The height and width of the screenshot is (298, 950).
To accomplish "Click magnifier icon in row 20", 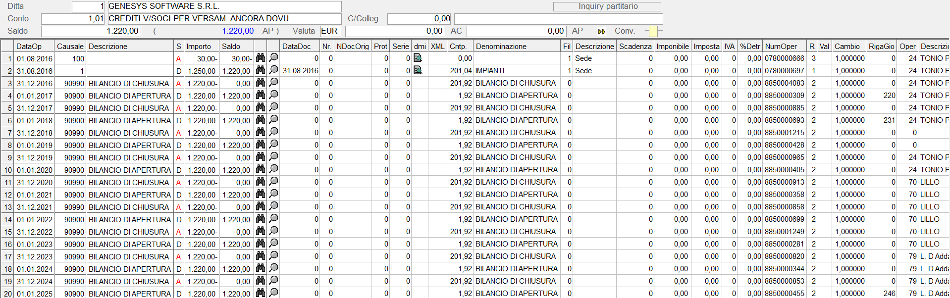I will (273, 293).
